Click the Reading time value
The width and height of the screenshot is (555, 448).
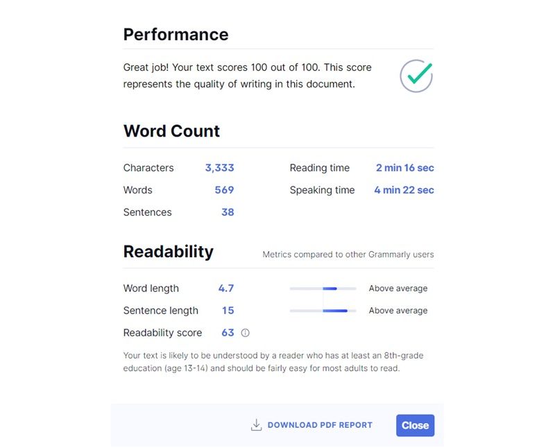click(x=405, y=168)
